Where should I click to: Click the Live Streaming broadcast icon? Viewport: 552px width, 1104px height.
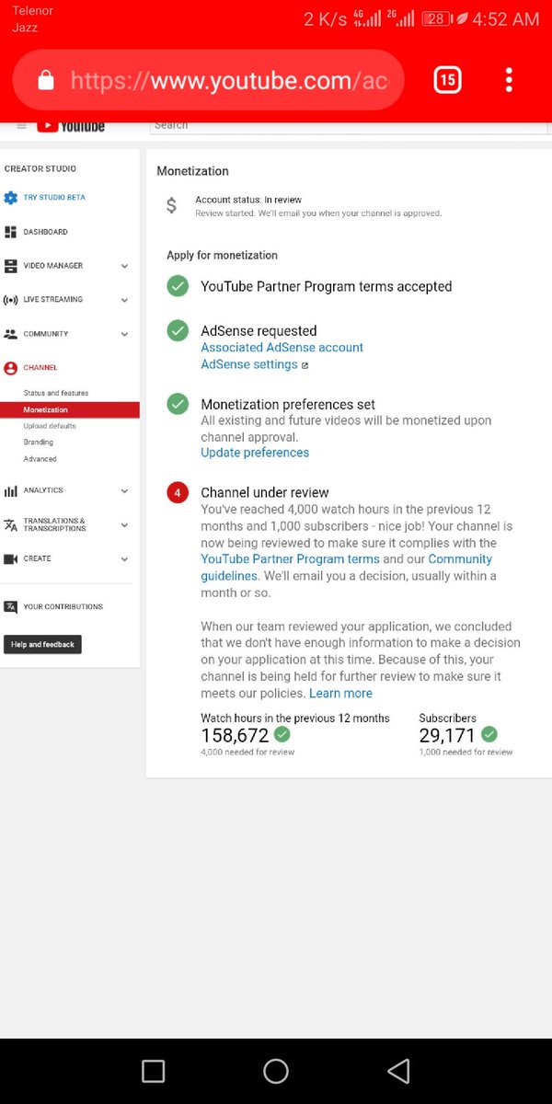(x=10, y=300)
